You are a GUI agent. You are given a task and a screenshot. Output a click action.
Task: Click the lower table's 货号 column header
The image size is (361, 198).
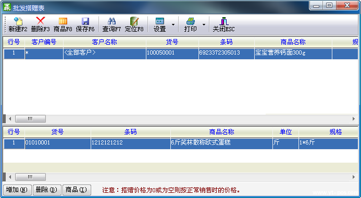click(x=57, y=132)
